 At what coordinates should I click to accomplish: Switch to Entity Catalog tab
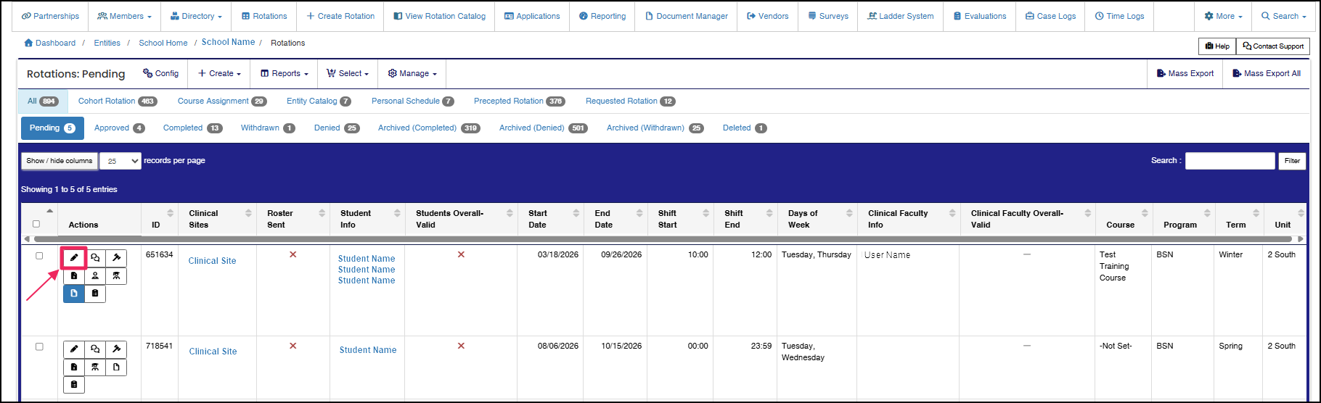point(319,101)
